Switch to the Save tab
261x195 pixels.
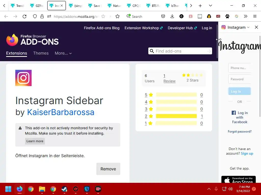[95, 6]
